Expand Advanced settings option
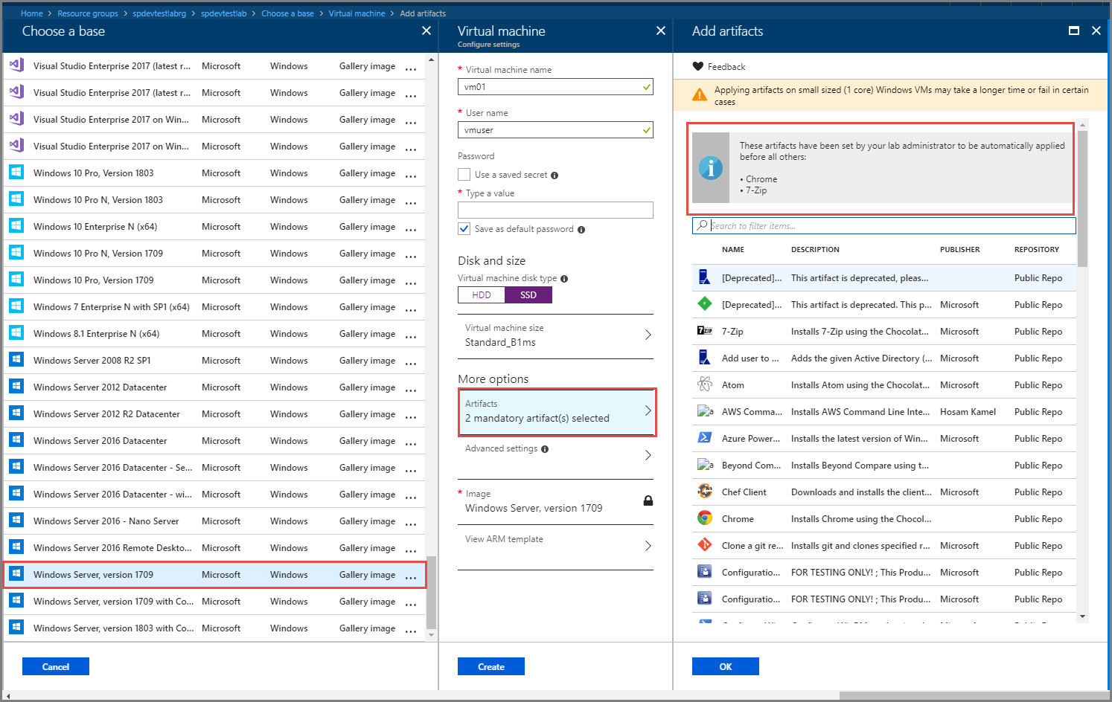1112x702 pixels. (x=555, y=454)
